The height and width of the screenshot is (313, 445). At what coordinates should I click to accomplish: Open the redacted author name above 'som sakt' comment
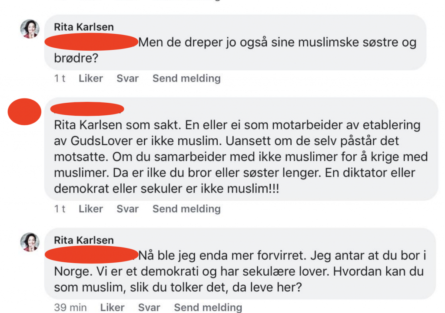point(87,109)
